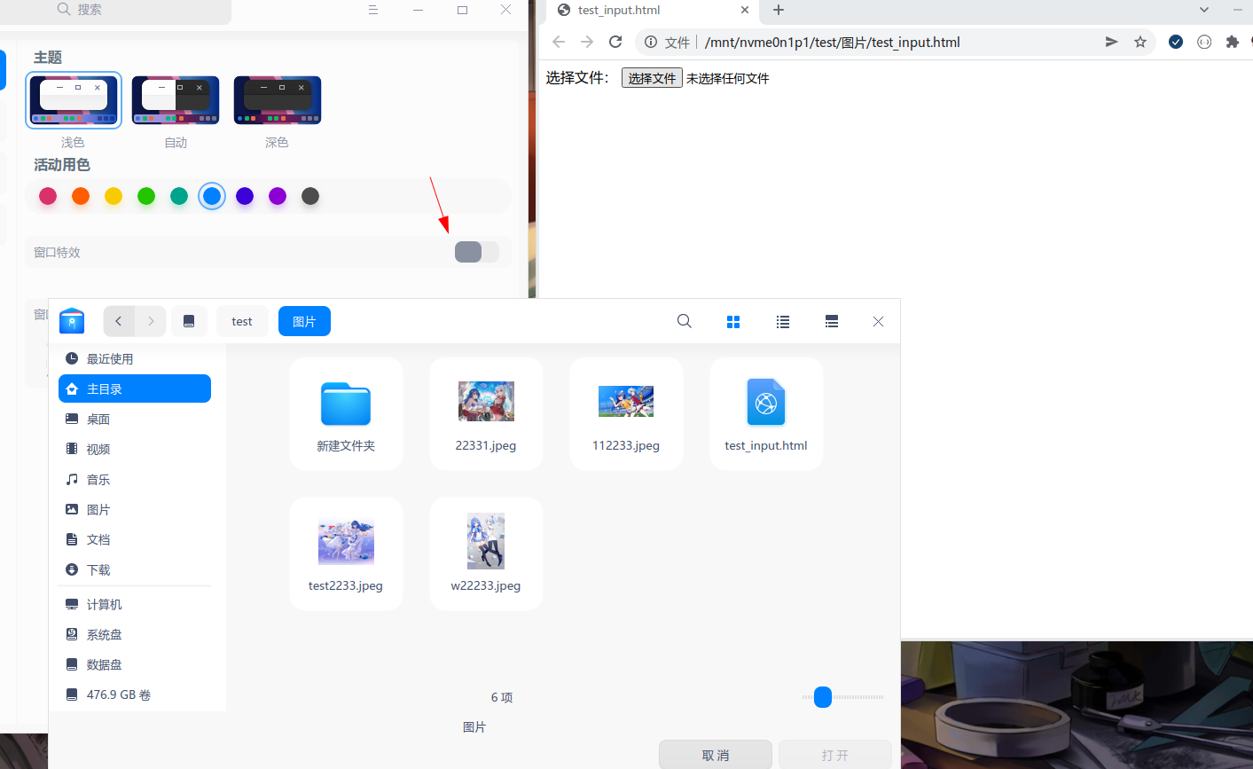Select the test2233.jpeg image file
Screen dimensions: 1253x769
346,553
